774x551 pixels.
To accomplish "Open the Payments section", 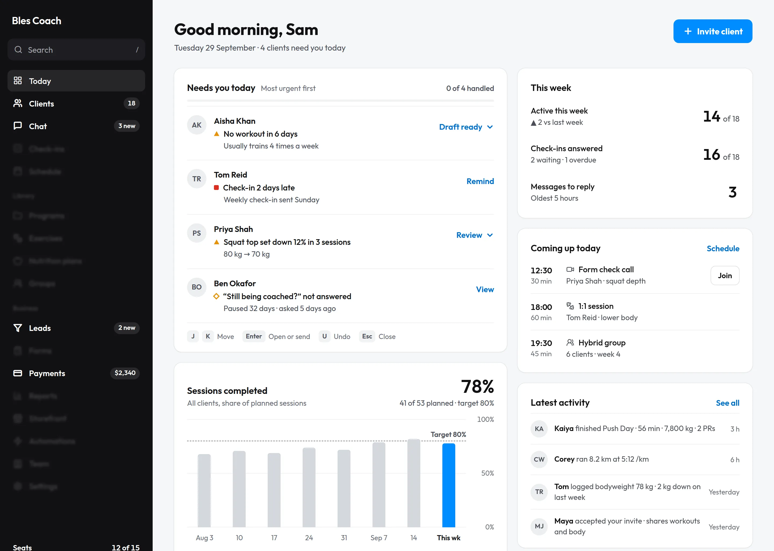I will [x=76, y=373].
